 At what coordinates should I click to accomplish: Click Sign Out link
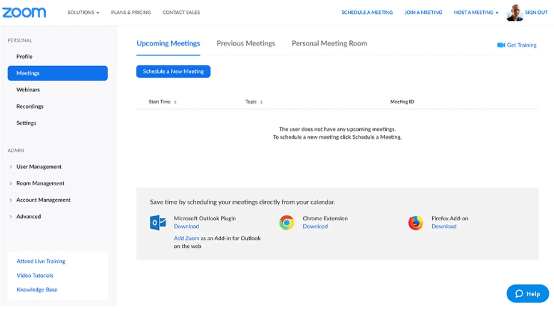click(x=536, y=12)
